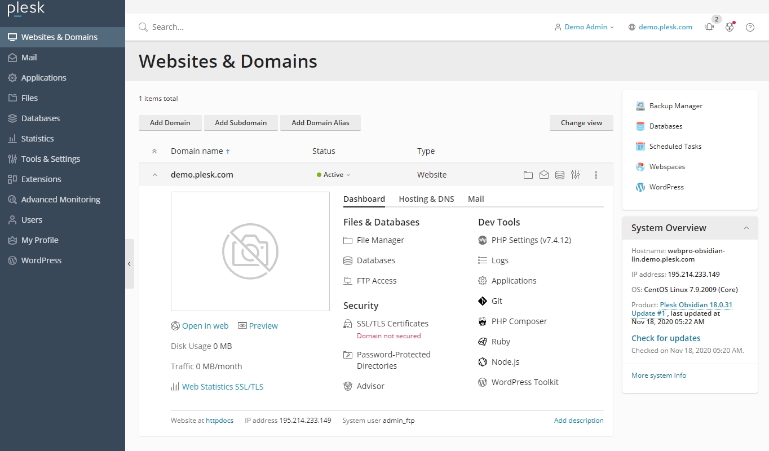The height and width of the screenshot is (451, 769).
Task: Sort by Domain name column
Action: click(200, 151)
